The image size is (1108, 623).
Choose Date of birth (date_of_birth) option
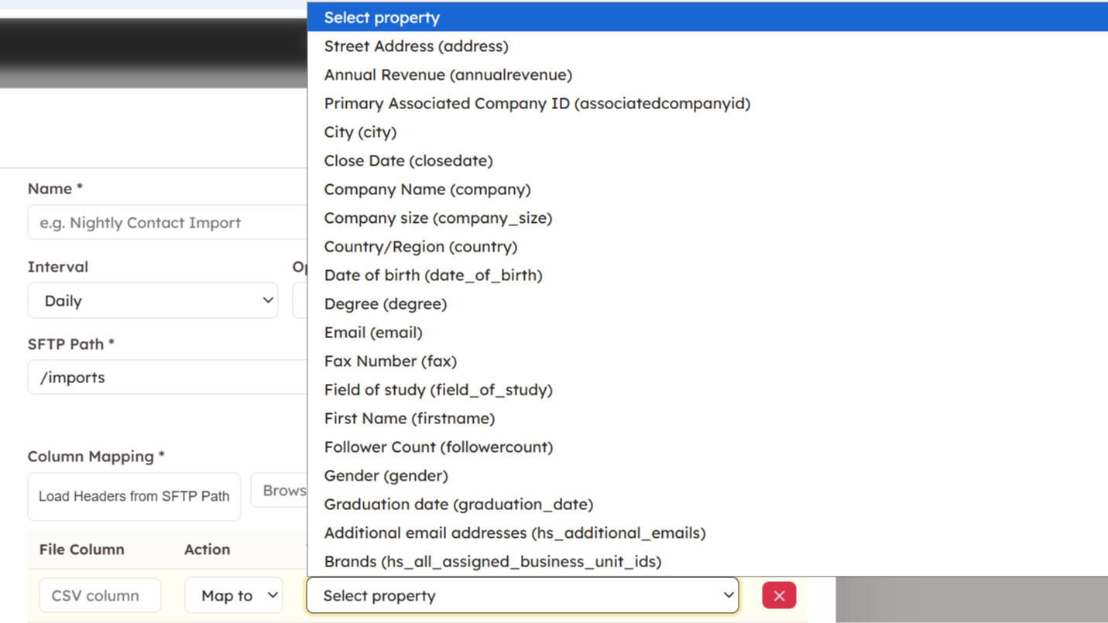(x=708, y=275)
